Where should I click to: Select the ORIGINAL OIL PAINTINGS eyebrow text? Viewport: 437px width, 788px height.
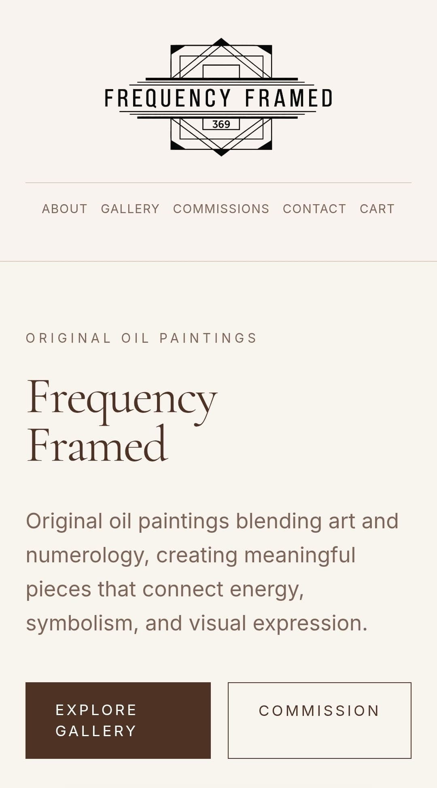141,337
